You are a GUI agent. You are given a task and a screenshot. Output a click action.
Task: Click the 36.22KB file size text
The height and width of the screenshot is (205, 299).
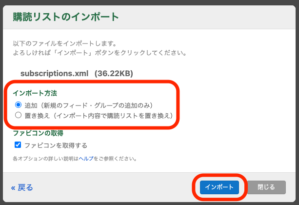click(114, 74)
